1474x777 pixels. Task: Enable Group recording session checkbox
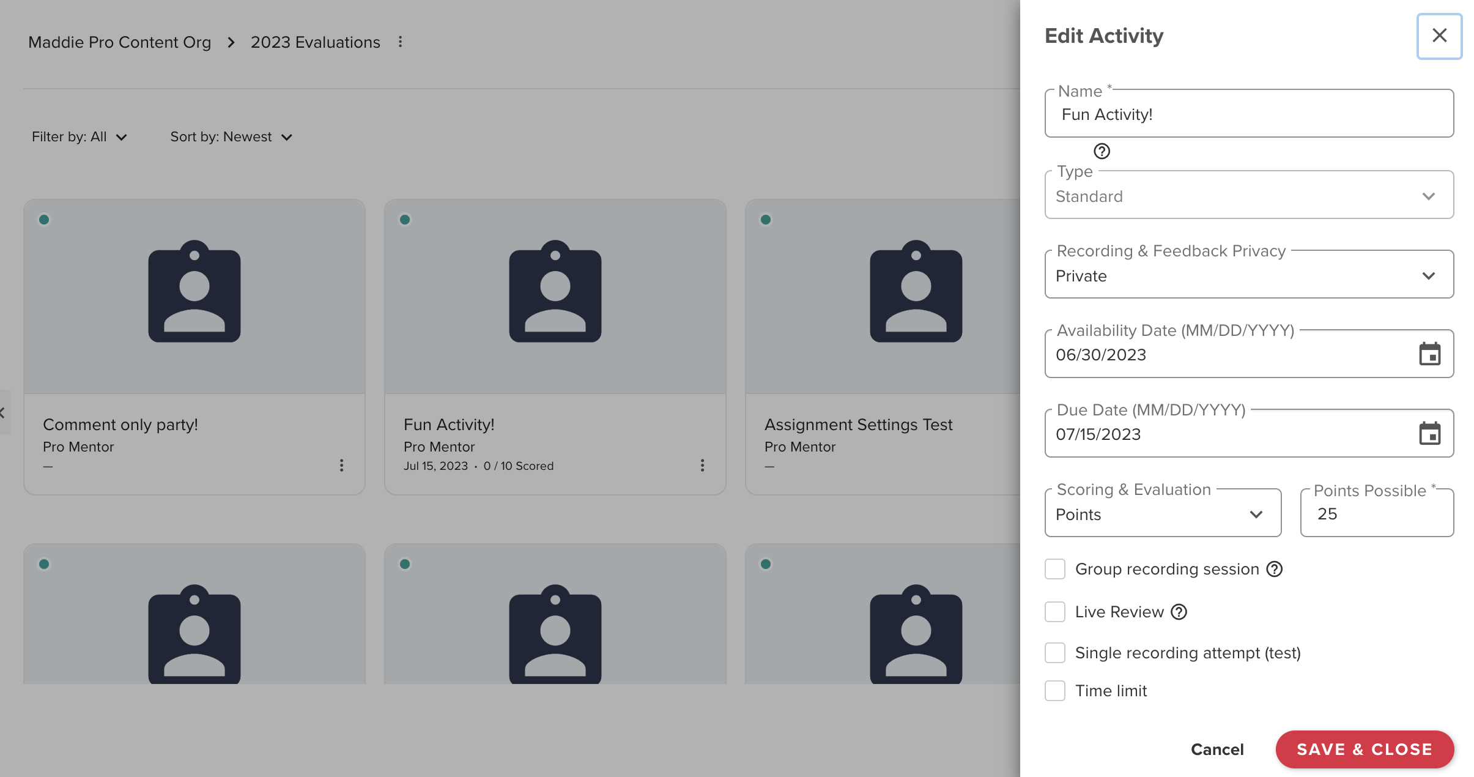pos(1055,570)
